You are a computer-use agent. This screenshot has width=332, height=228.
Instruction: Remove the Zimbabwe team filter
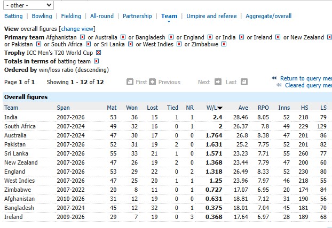(223, 44)
